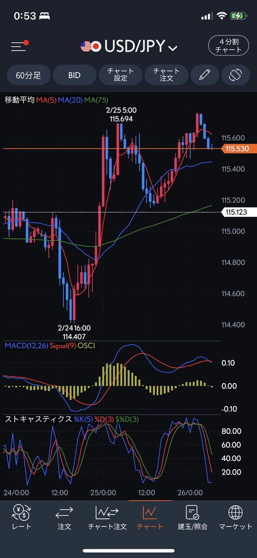Tap the Wi-Fi status icon
Viewport: 257px width, 558px height.
click(x=221, y=16)
